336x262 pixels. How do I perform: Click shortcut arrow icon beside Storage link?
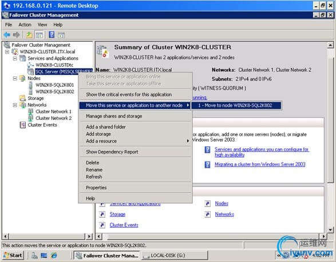[102, 214]
